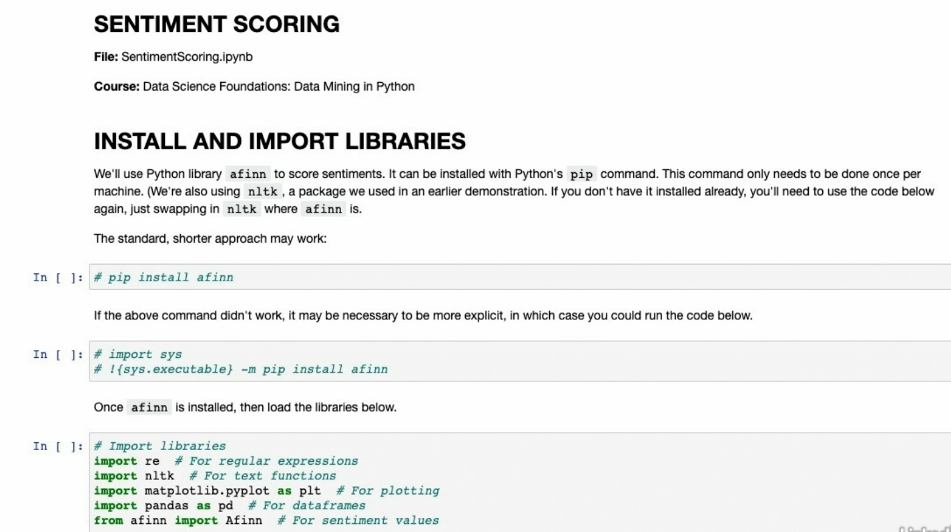Viewport: 951px width, 532px height.
Task: Select the "SENTIMENT SCORING" heading cell
Action: click(x=216, y=25)
